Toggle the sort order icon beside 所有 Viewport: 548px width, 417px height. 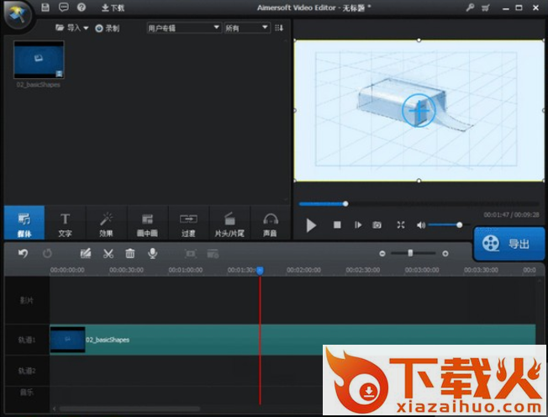coord(279,28)
